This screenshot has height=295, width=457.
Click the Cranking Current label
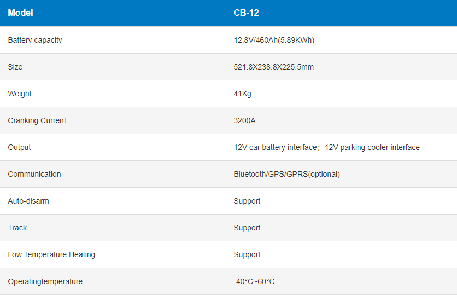[37, 120]
